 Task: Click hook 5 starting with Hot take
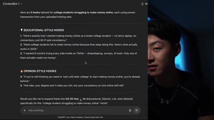pyautogui.click(x=72, y=85)
